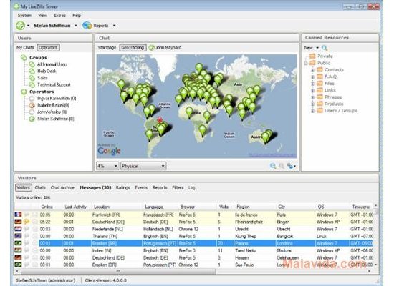Open the map options icon dropdown

[291, 166]
